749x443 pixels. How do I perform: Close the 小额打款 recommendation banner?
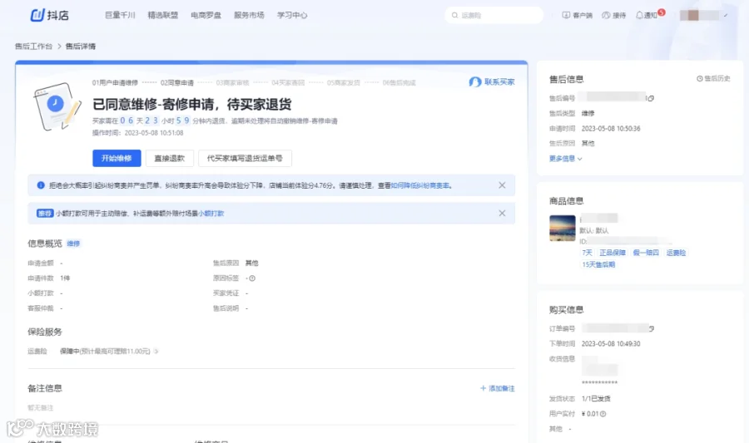(502, 213)
